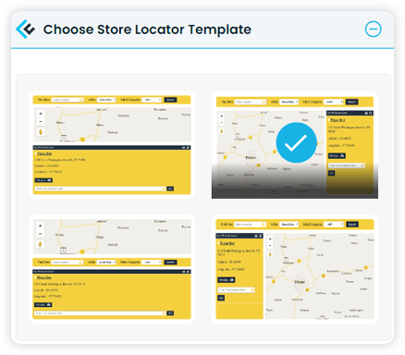Click the Choose Store Locator Template title text

pos(147,30)
